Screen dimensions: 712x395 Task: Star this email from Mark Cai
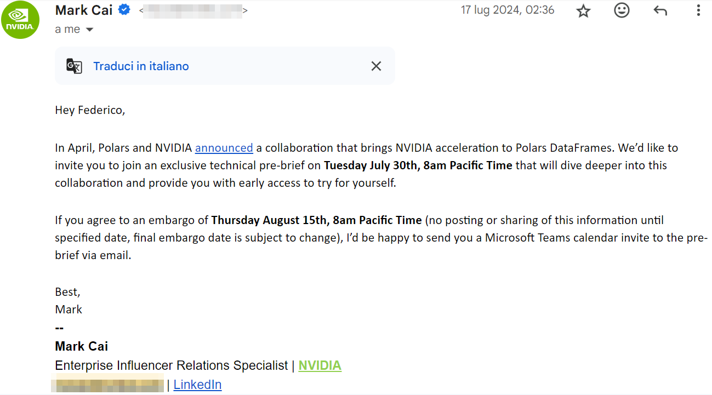[x=583, y=11]
